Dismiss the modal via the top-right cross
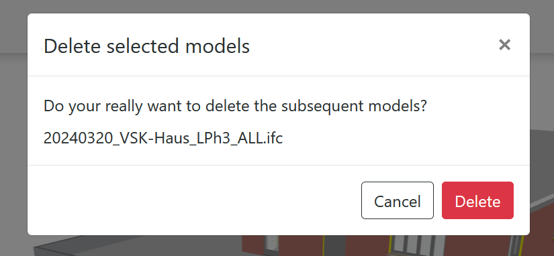The image size is (554, 256). [x=504, y=45]
